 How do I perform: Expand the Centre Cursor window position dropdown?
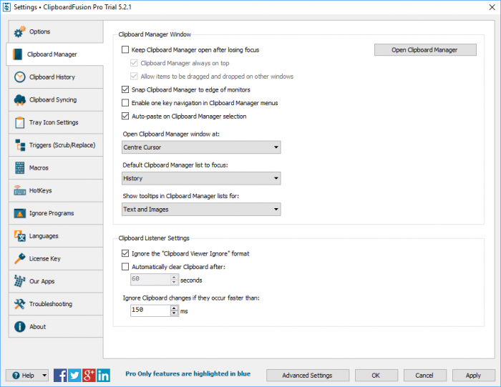point(276,147)
